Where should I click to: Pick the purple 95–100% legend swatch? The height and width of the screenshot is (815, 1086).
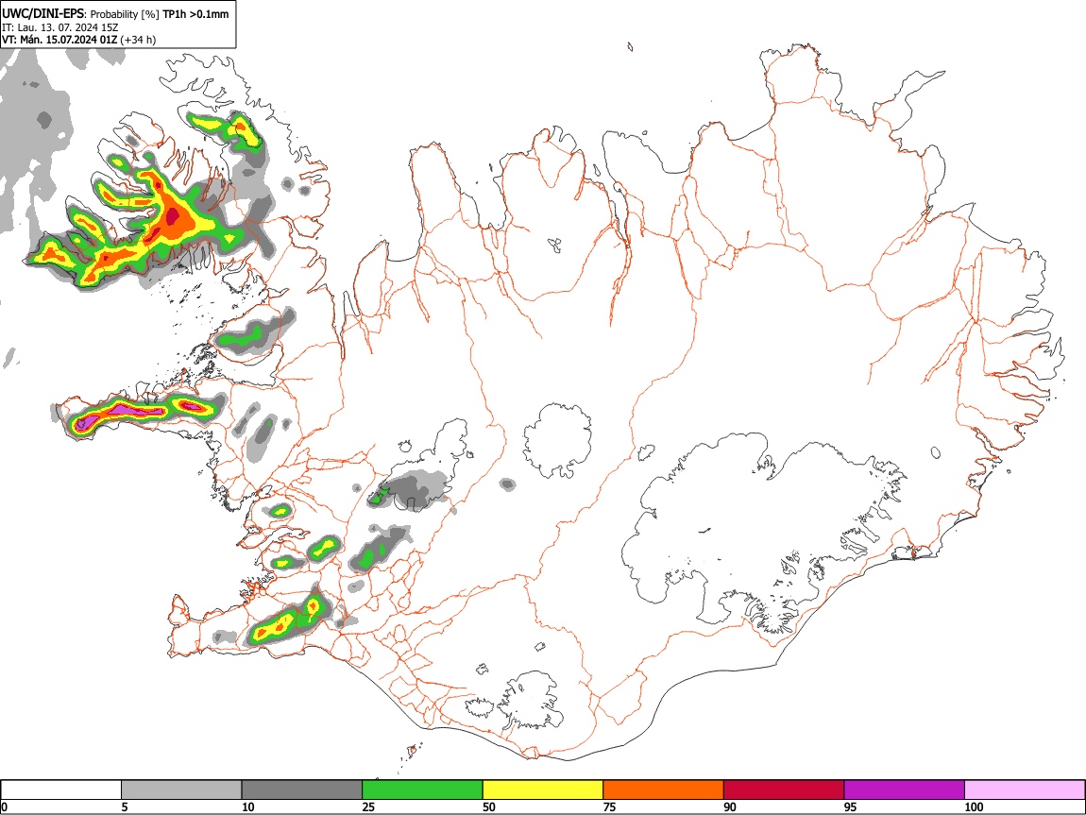pyautogui.click(x=905, y=790)
